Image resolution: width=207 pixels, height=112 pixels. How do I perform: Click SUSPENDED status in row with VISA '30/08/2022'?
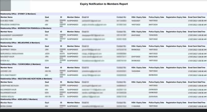tap(73, 61)
